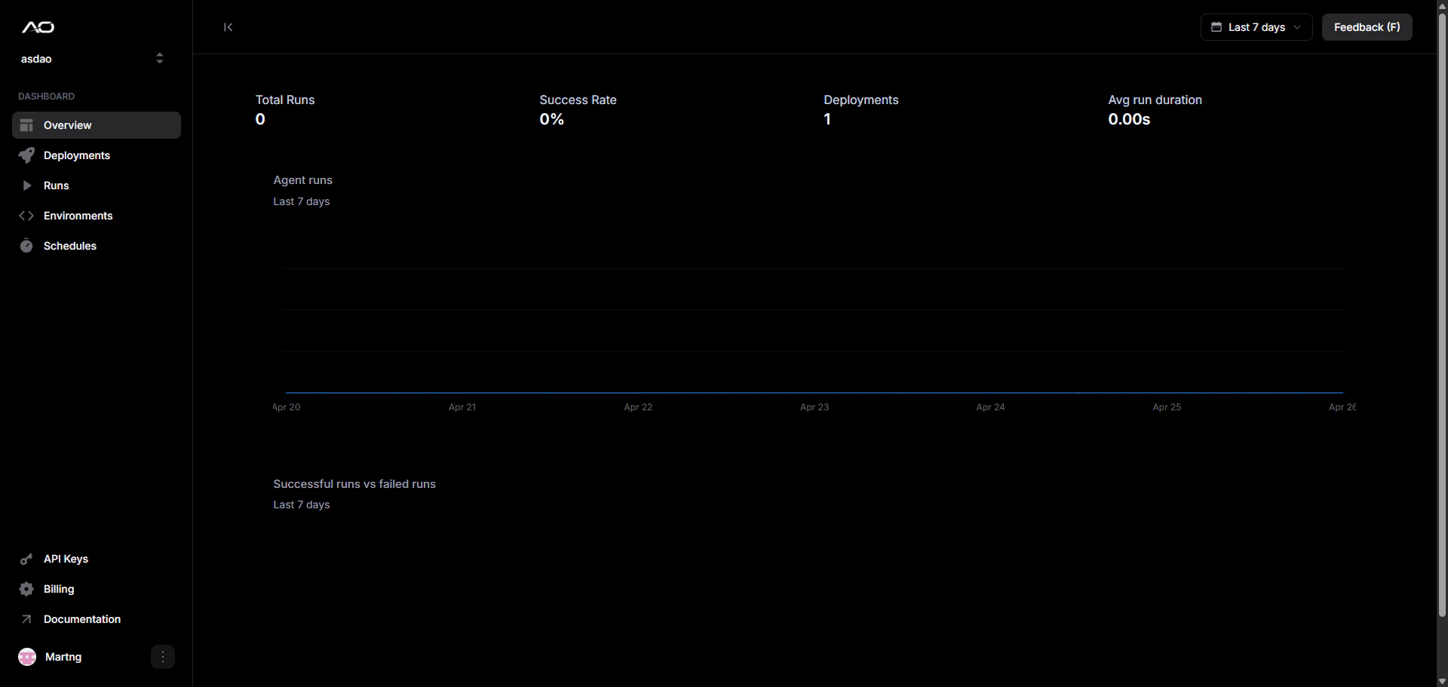Click the Feedback (F) button
The height and width of the screenshot is (687, 1448).
point(1367,27)
